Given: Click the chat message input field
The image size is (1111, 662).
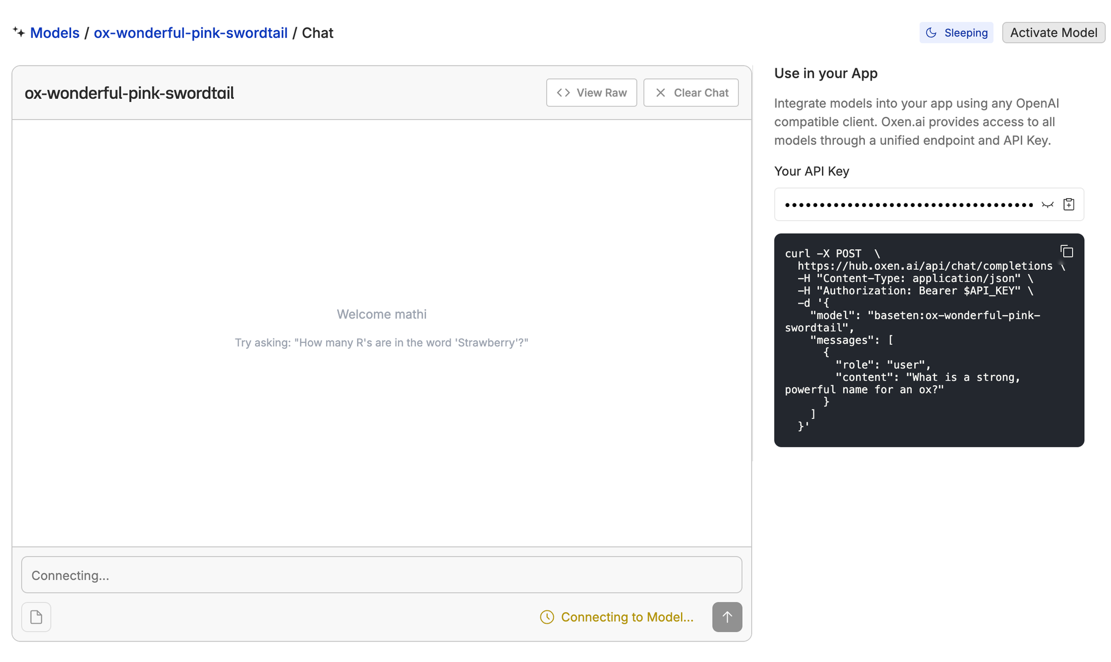Looking at the screenshot, I should pyautogui.click(x=381, y=575).
